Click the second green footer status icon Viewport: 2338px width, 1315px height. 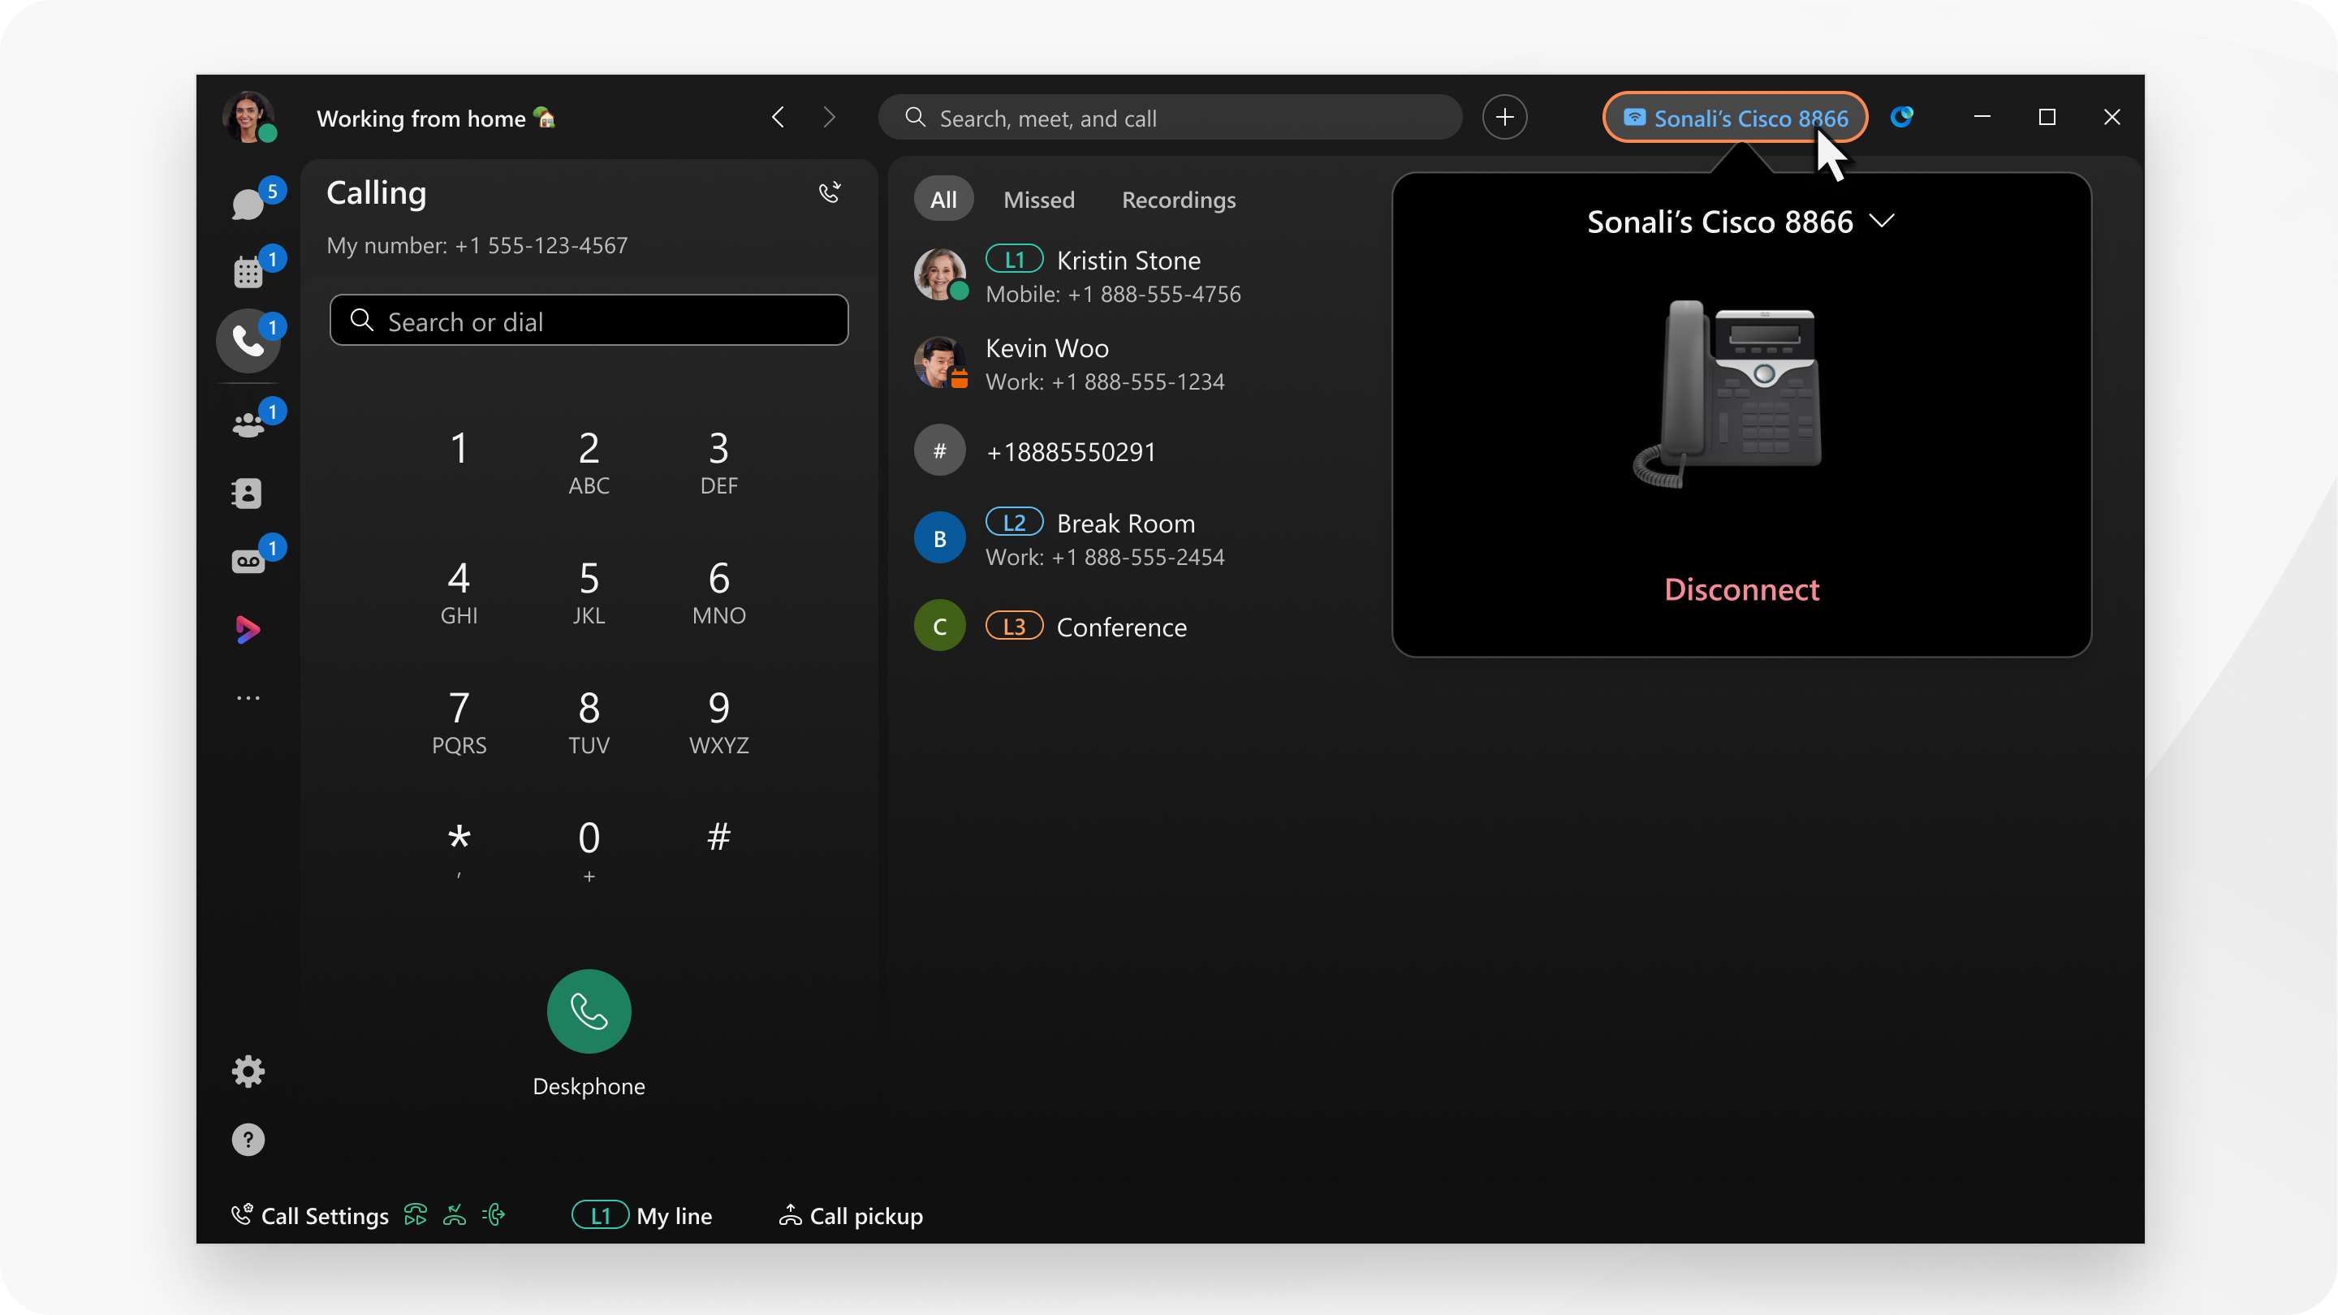pos(455,1215)
